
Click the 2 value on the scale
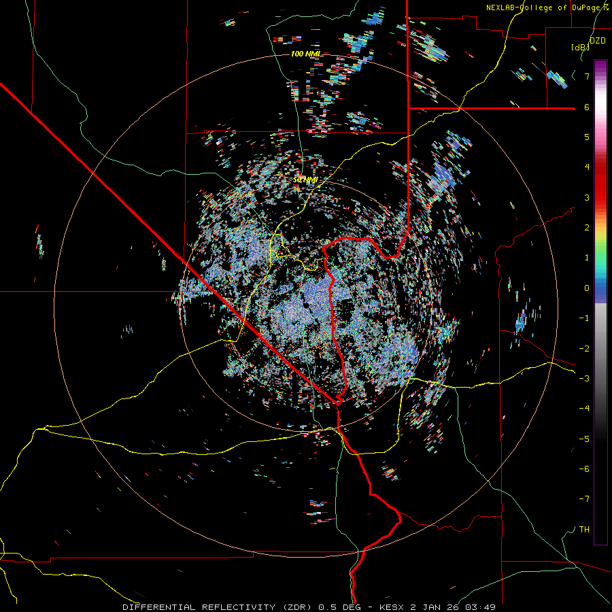click(x=587, y=228)
